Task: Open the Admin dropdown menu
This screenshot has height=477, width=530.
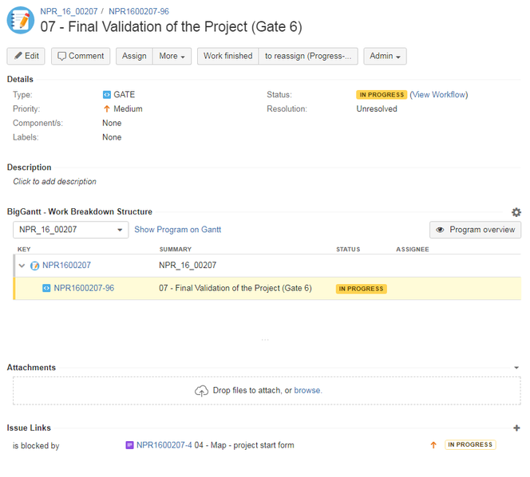Action: pos(385,56)
